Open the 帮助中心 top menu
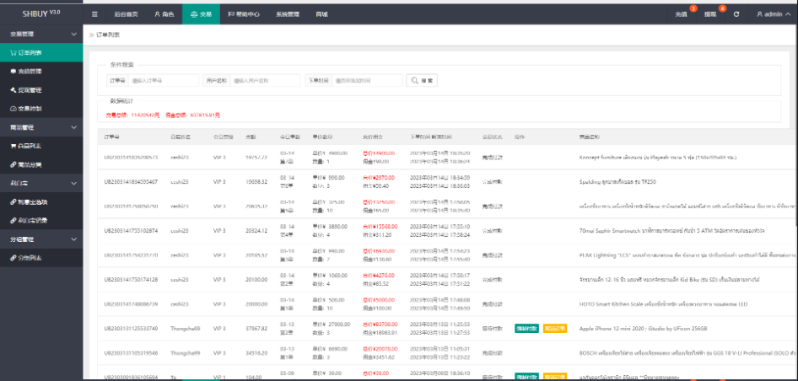Image resolution: width=798 pixels, height=381 pixels. click(244, 14)
